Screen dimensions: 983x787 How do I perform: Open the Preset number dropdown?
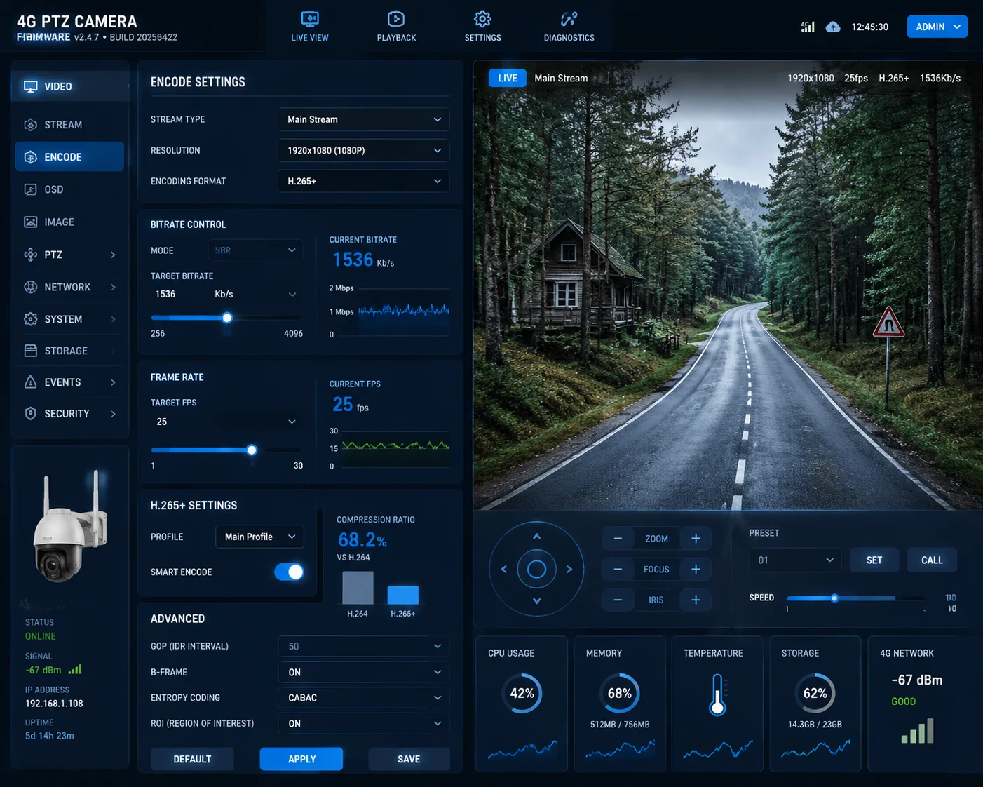click(795, 560)
